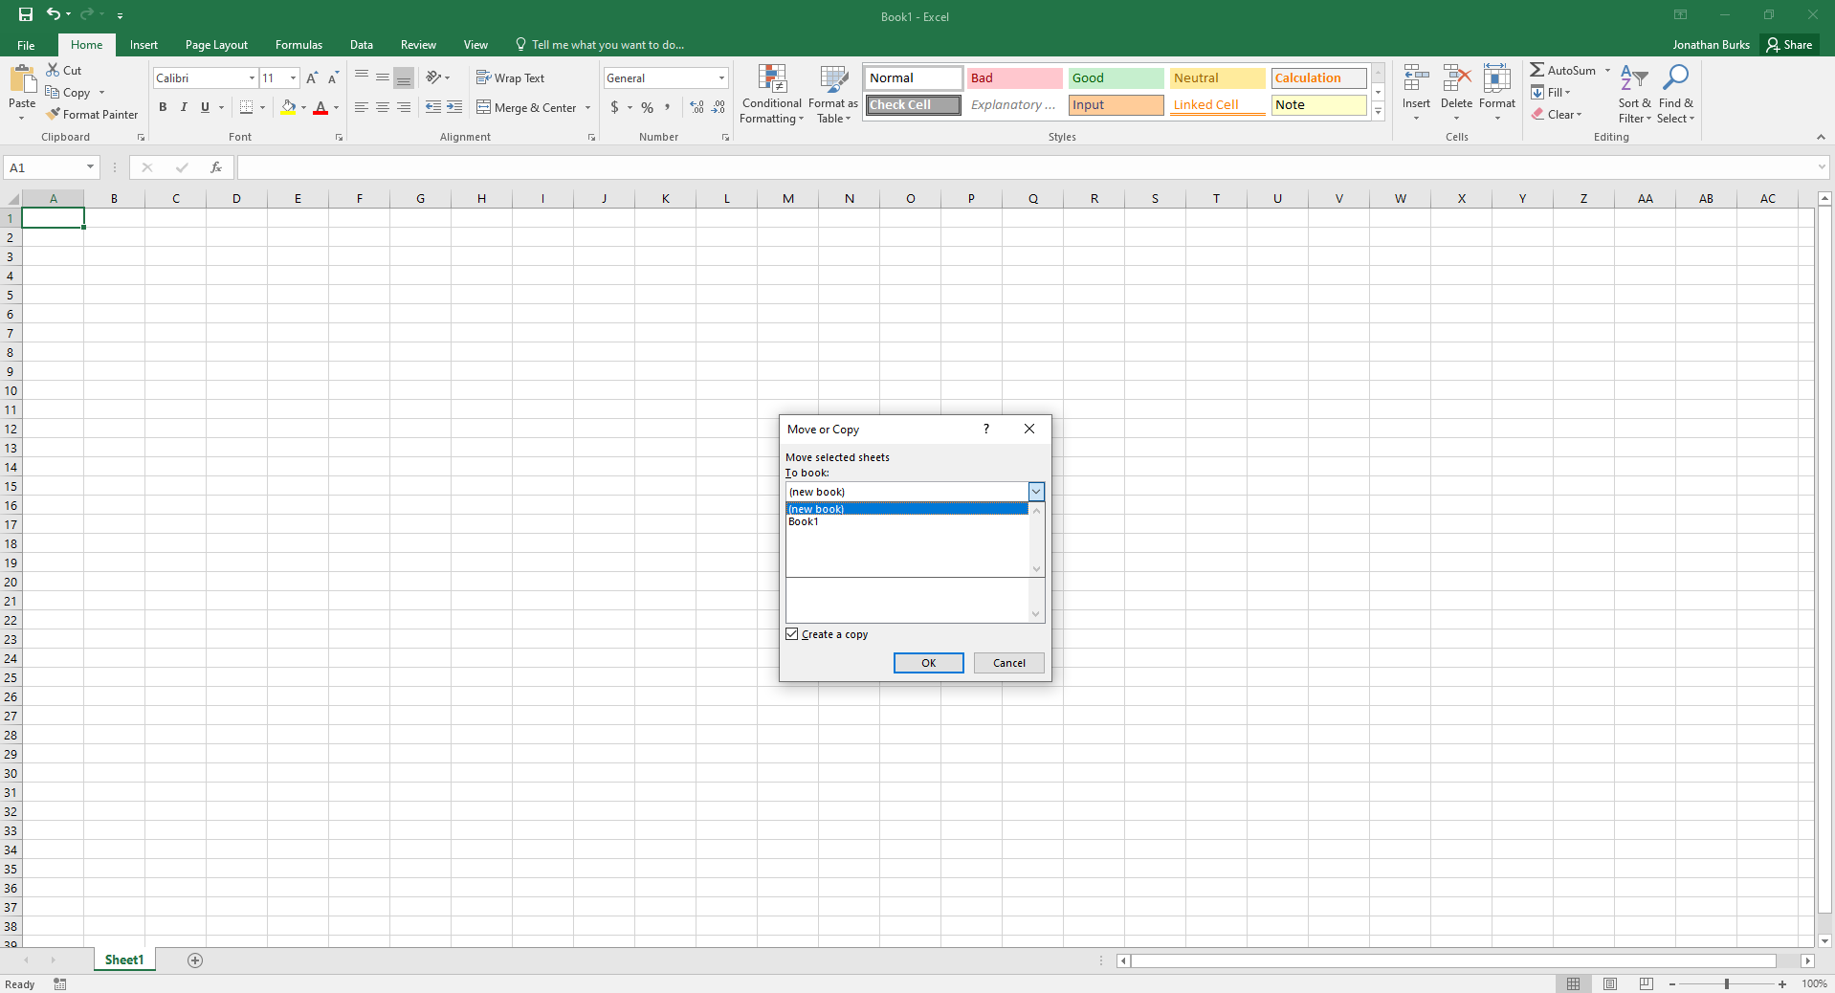Screen dimensions: 1835x993
Task: Click the OK button
Action: [x=927, y=662]
